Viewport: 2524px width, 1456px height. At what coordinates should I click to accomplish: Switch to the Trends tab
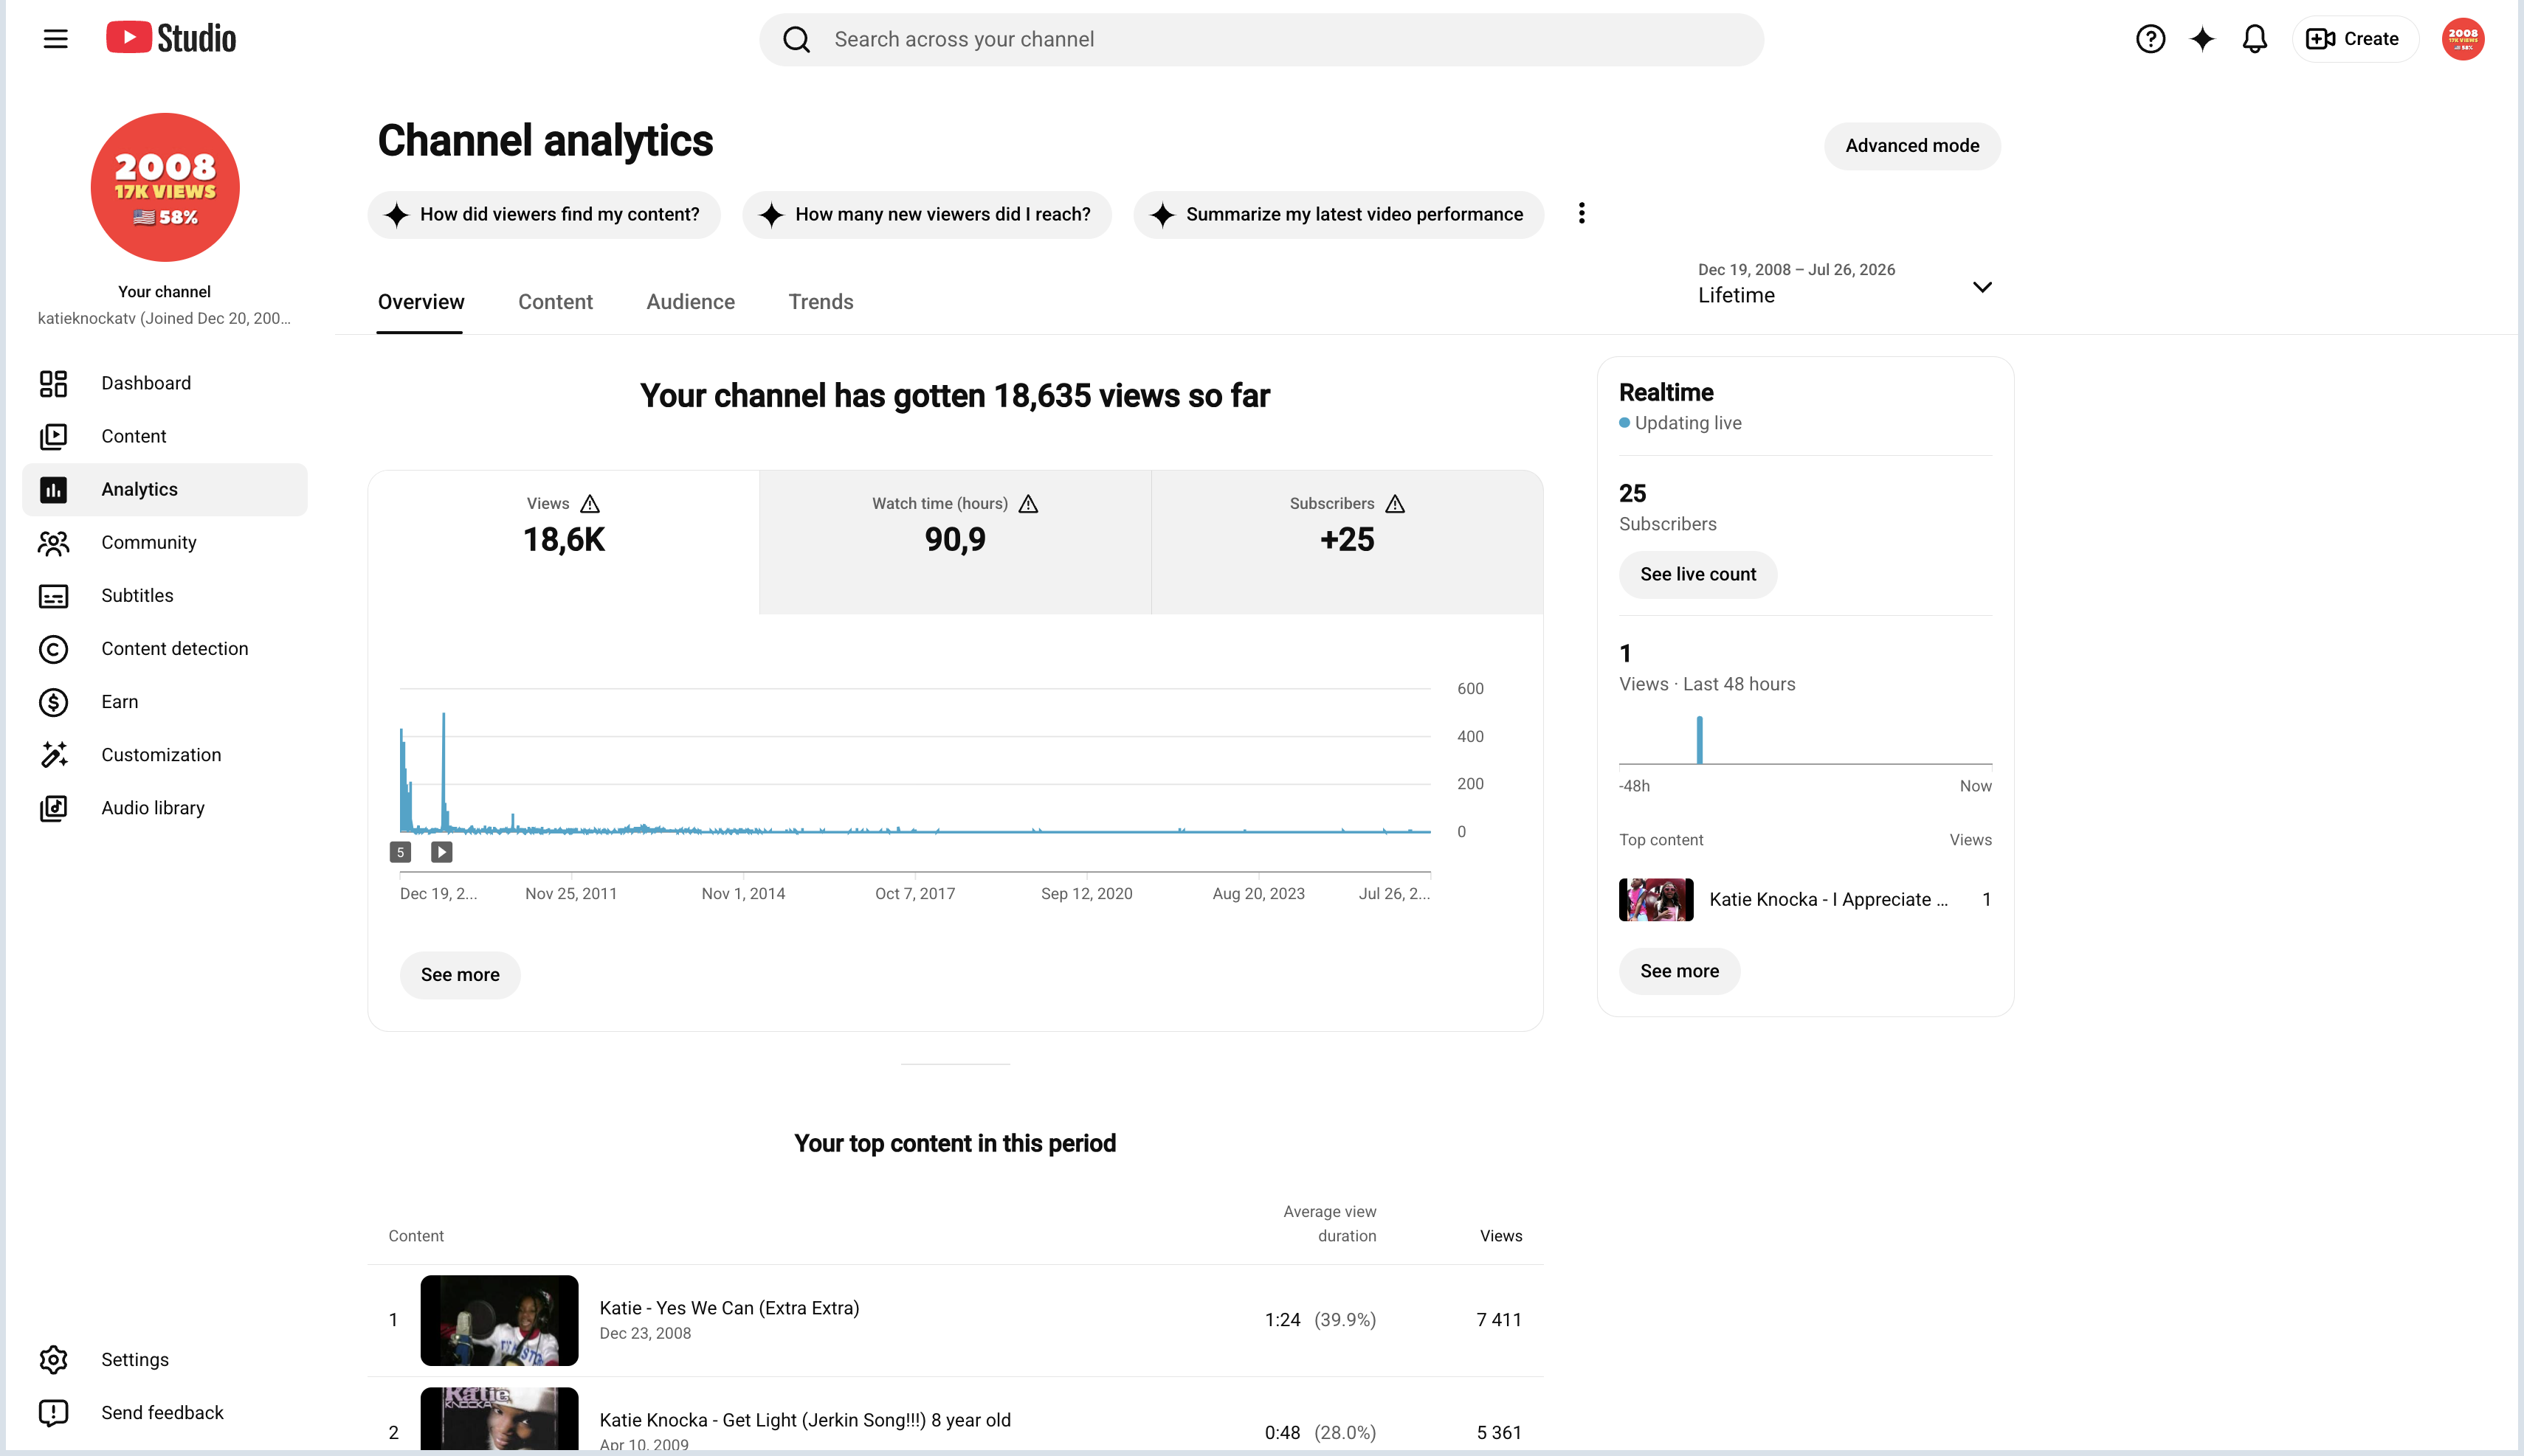tap(821, 302)
